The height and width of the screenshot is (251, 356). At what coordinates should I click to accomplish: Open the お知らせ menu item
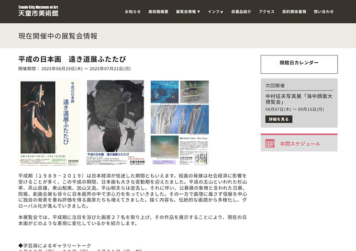coord(132,12)
